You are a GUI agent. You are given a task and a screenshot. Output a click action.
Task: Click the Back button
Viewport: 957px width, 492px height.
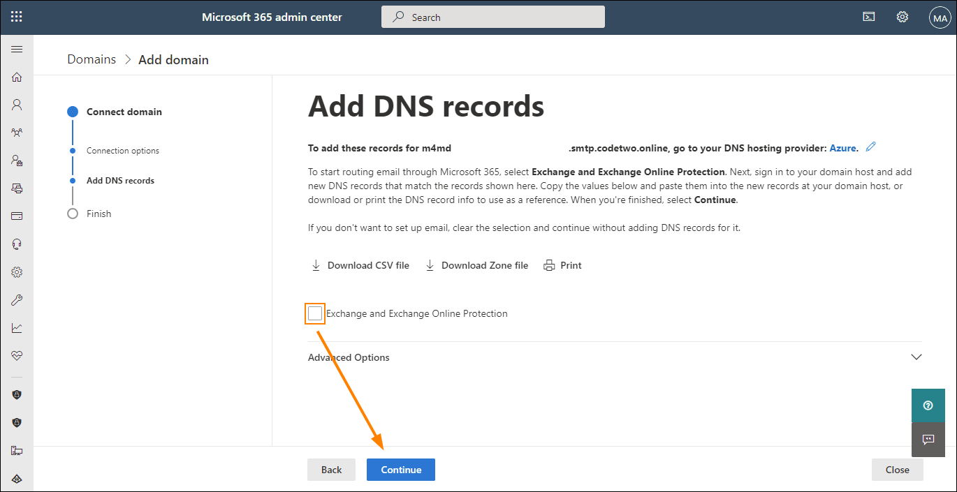(331, 470)
